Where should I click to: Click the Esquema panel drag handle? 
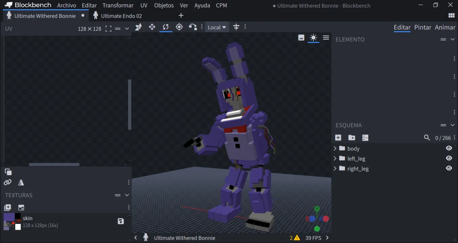[x=443, y=125]
